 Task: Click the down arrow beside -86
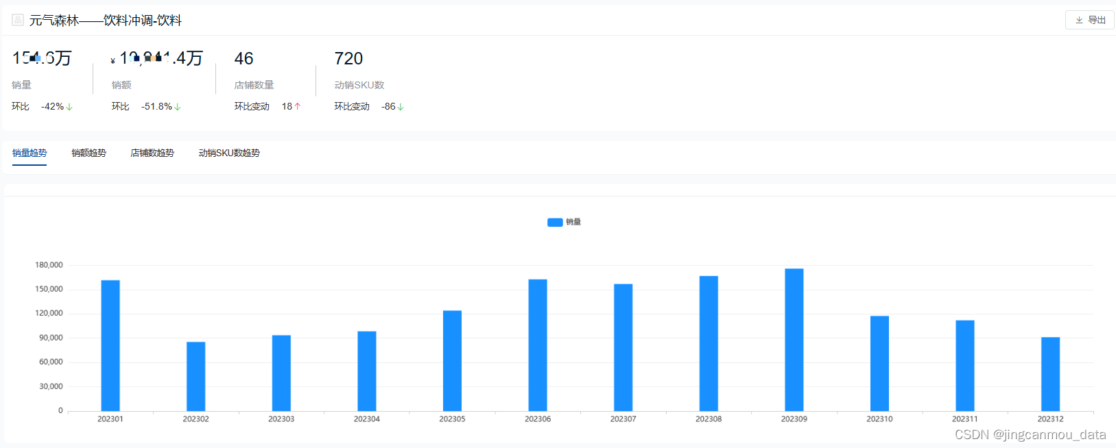401,107
